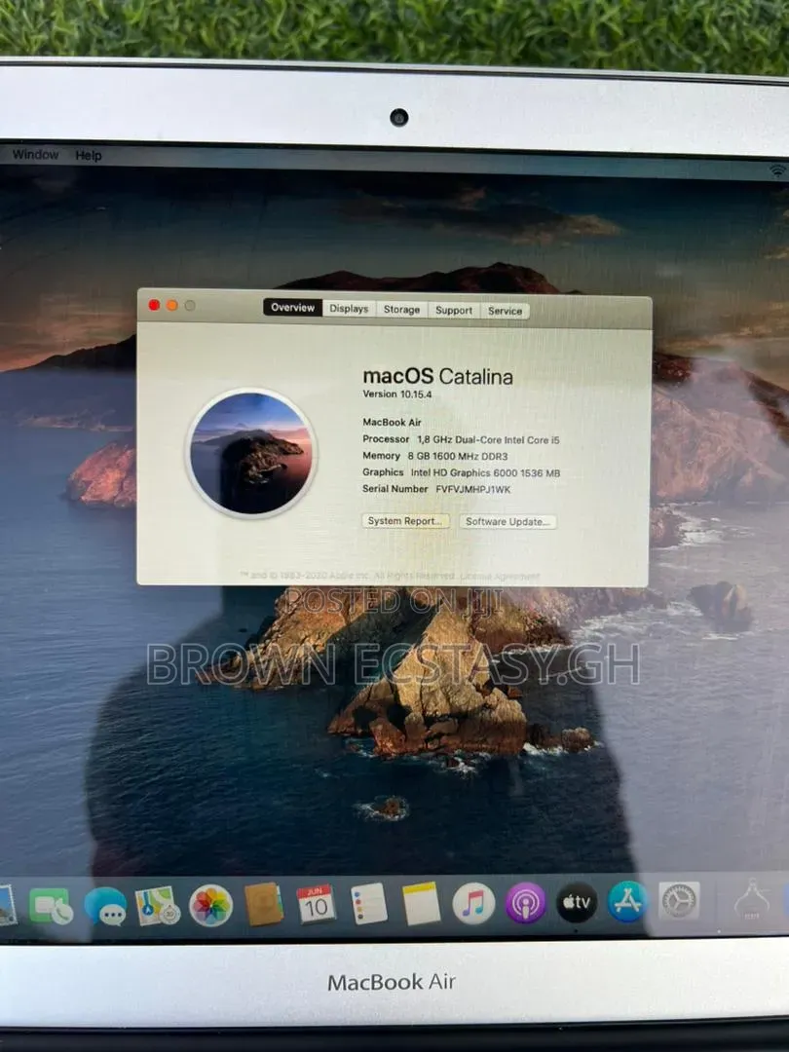The height and width of the screenshot is (1052, 789).
Task: Launch Apple TV from the Dock
Action: click(577, 902)
